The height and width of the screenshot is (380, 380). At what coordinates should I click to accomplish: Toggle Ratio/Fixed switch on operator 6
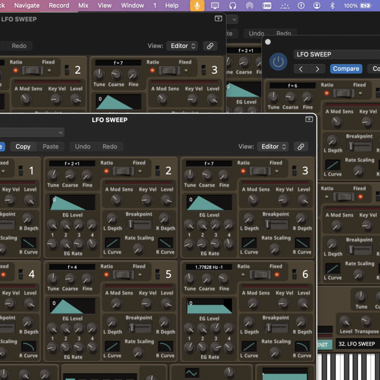[259, 275]
